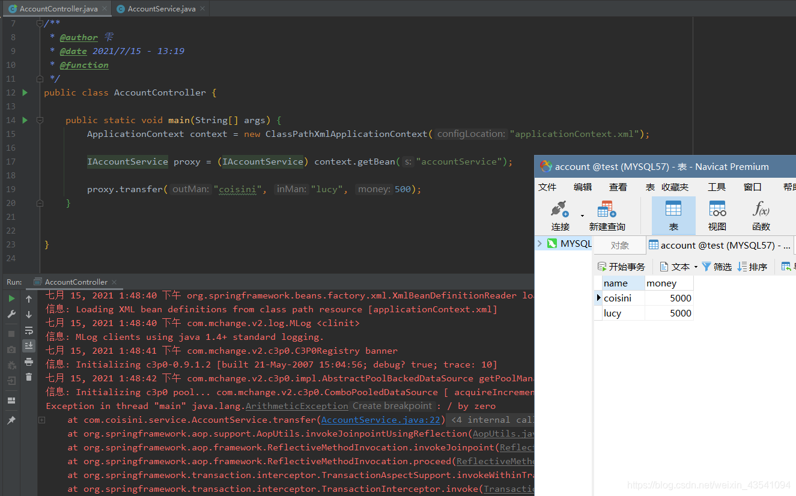Click the Navicat Premium logo in title bar
796x496 pixels.
[x=545, y=166]
